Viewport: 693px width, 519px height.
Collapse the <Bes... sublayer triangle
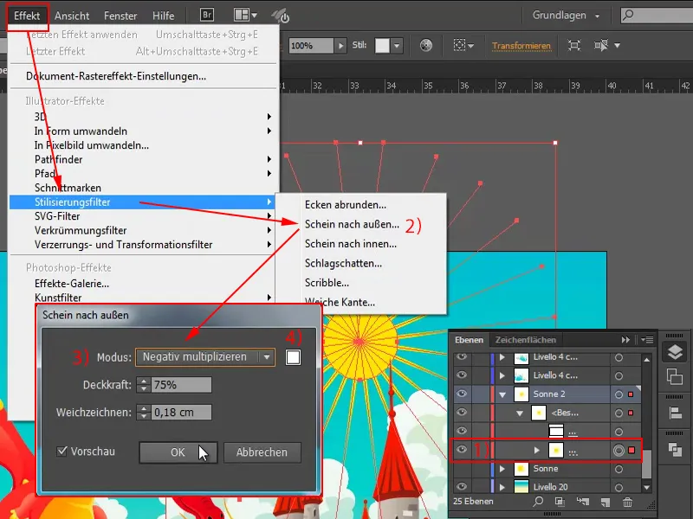pos(520,413)
